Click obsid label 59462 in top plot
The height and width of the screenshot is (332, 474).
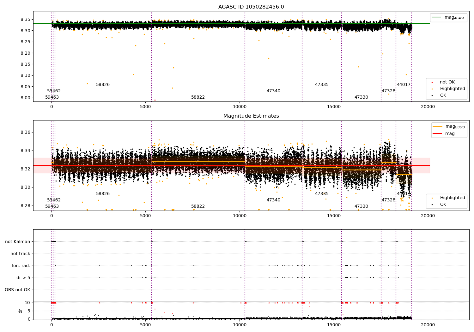[54, 91]
